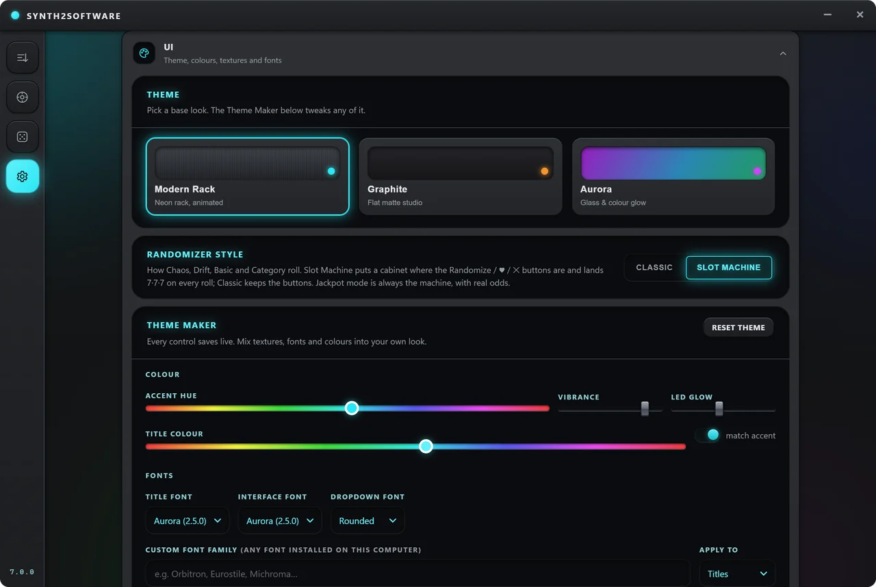Screen dimensions: 876x587
Task: Minimize the Synth2Software window
Action: 827,14
